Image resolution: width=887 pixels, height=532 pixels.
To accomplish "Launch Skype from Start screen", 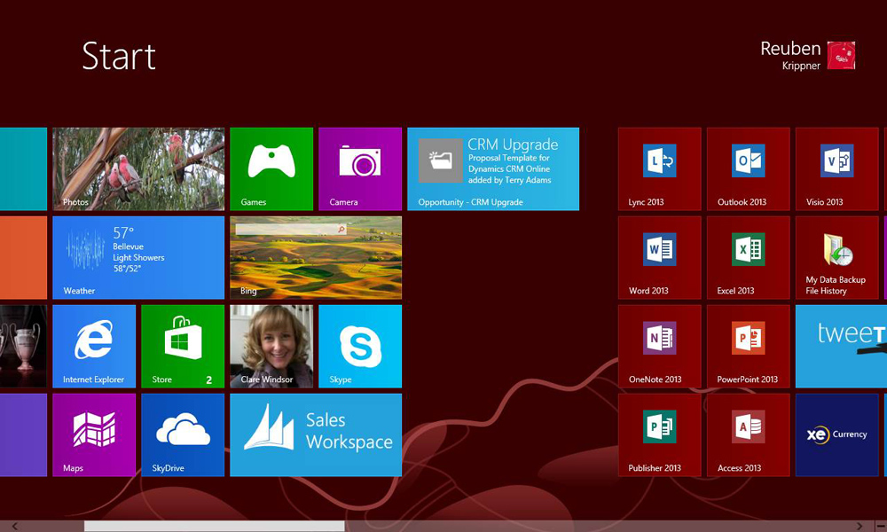I will pos(360,346).
